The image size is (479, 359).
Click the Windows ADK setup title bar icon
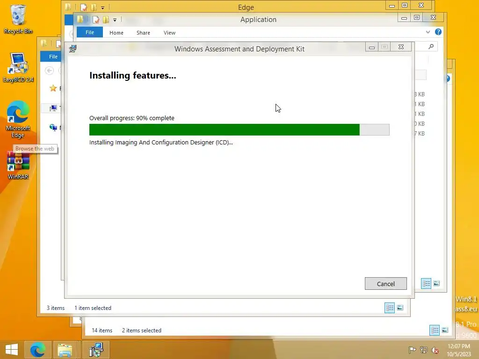point(73,49)
